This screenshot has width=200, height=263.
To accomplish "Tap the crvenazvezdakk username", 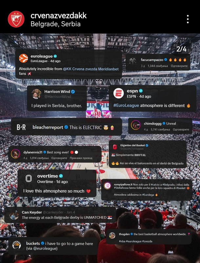I will [59, 15].
